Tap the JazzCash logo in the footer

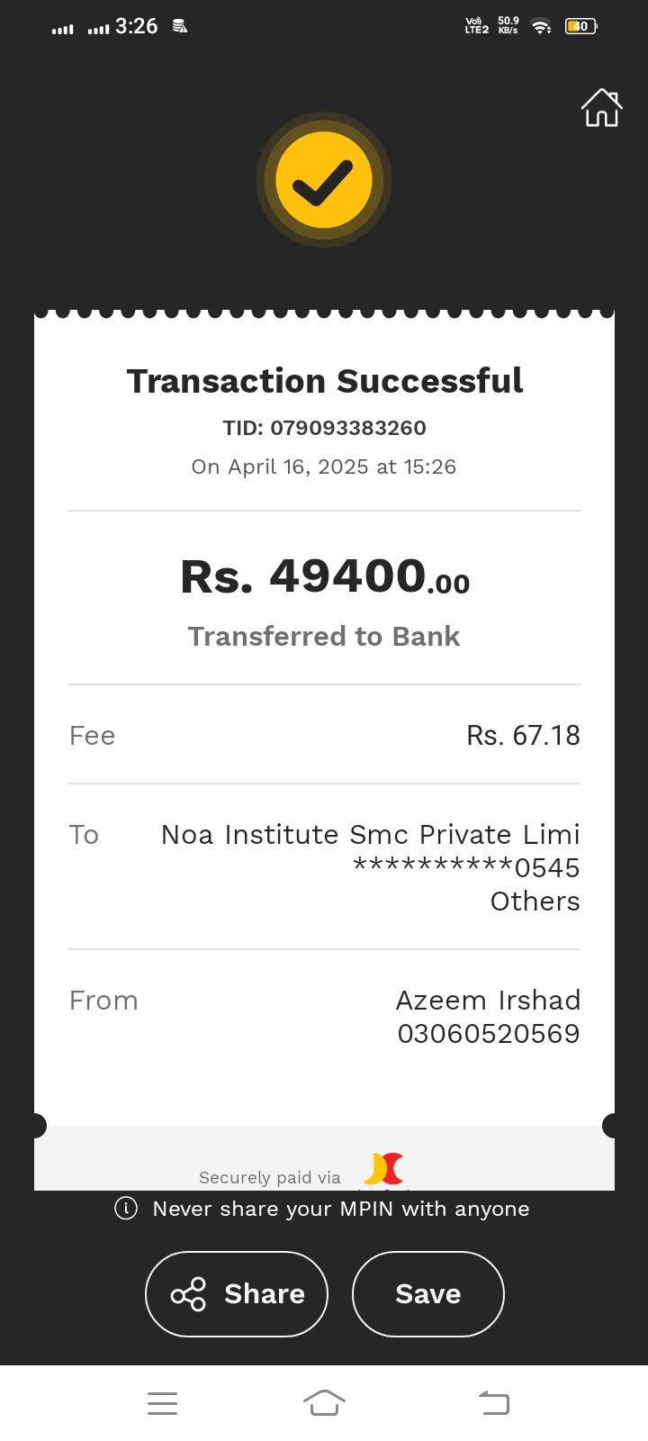click(383, 1169)
